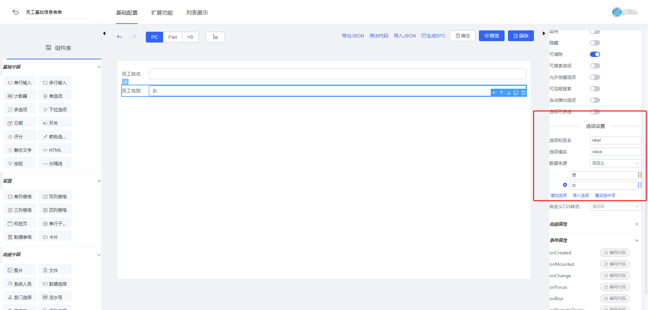Click the undo arrow icon
Viewport: 648px width, 310px height.
point(119,37)
